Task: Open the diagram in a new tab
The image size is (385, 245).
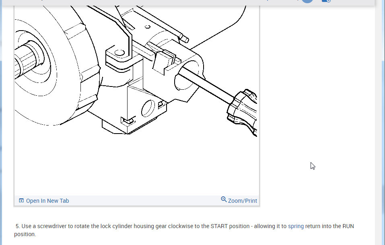Action: point(47,201)
